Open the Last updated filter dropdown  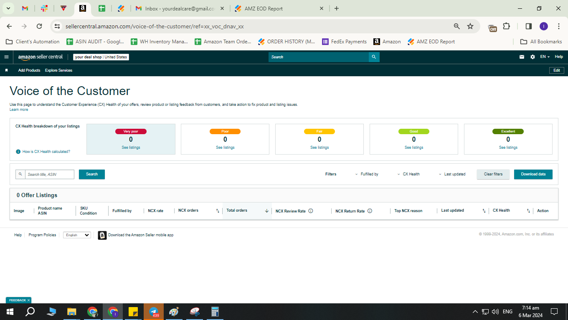click(x=452, y=174)
